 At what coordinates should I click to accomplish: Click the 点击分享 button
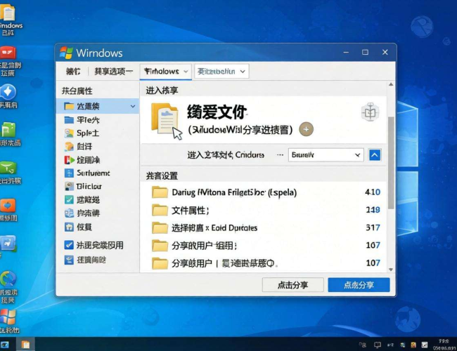tap(293, 284)
